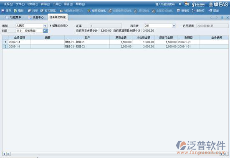Screen dimensions: 230x159
Task: Switch to the 功能菜单 tab
Action: click(13, 17)
